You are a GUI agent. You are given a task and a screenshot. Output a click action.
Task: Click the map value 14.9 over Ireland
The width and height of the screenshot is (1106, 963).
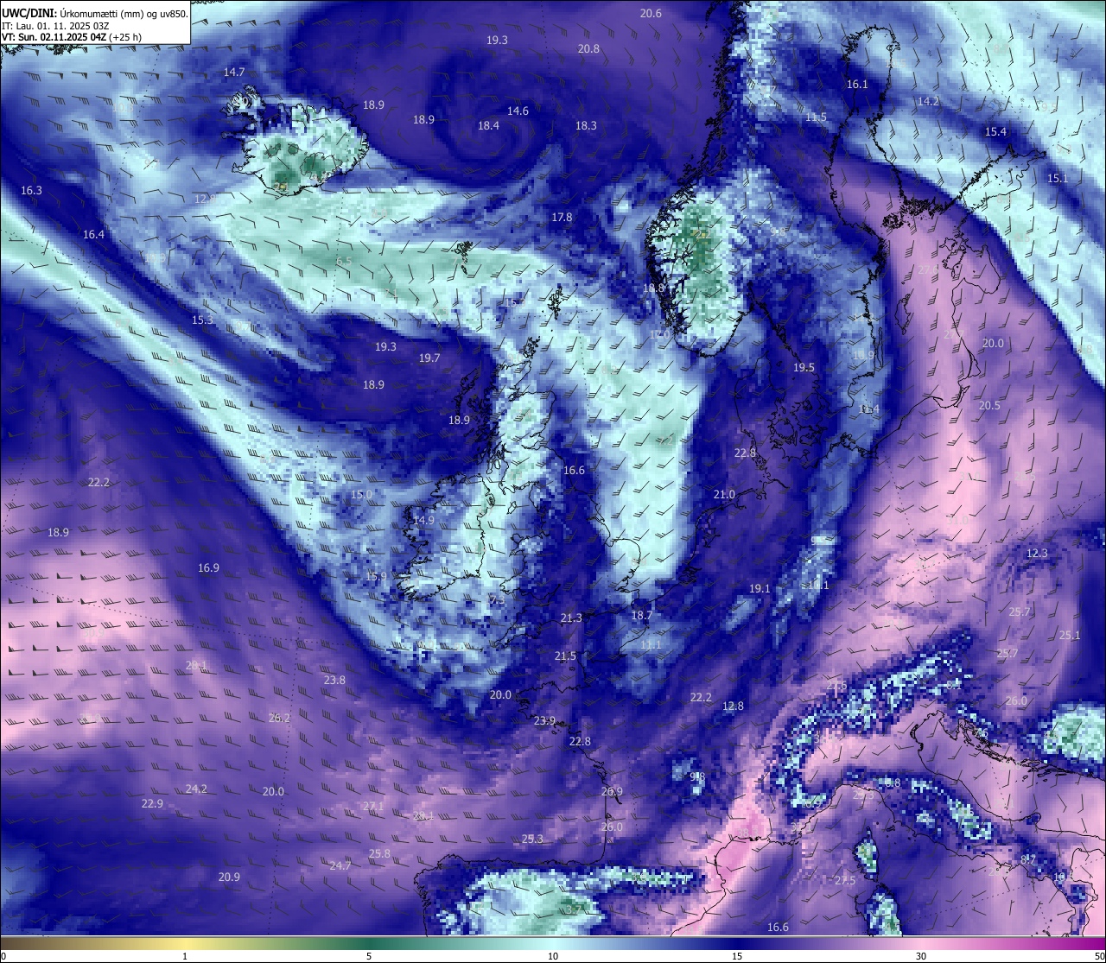[x=423, y=520]
